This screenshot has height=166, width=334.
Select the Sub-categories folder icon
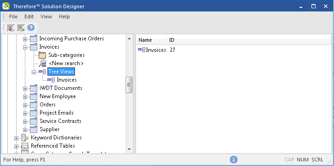[42, 55]
